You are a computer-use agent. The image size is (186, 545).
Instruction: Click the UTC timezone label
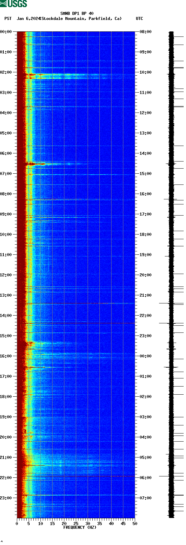[x=139, y=19]
